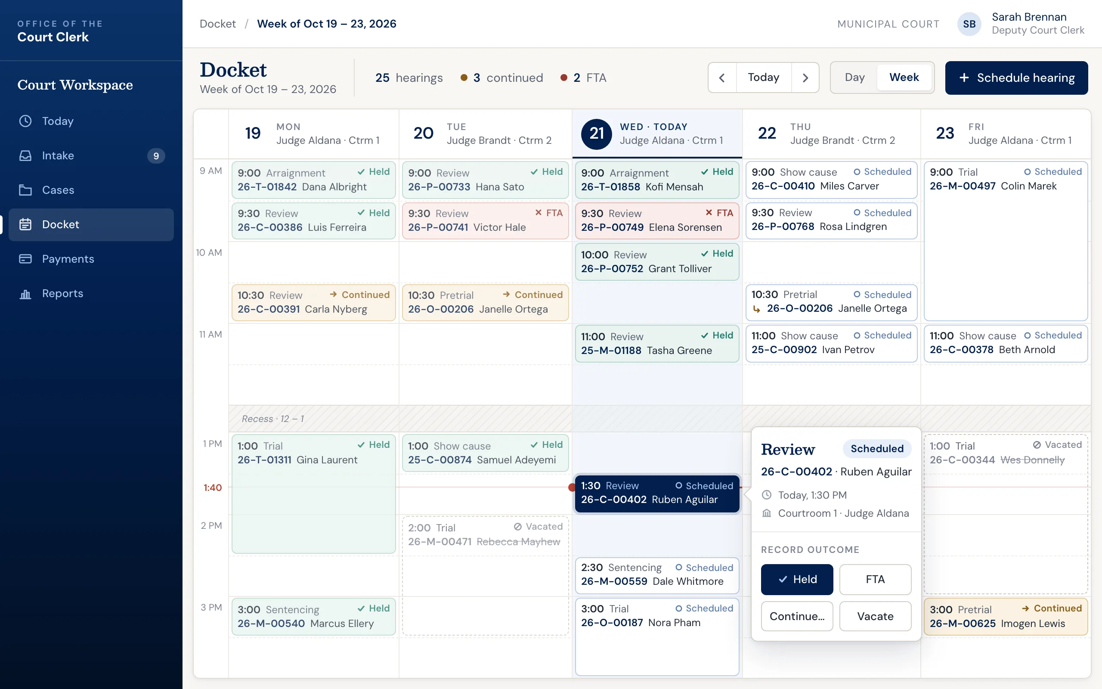Open the 2:30 Sentencing Dale Whitmore hearing

[x=657, y=575]
